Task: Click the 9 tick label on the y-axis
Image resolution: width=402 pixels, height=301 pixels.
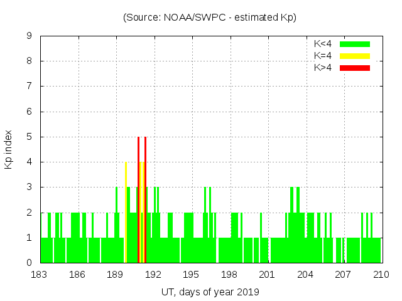Action: pyautogui.click(x=30, y=36)
